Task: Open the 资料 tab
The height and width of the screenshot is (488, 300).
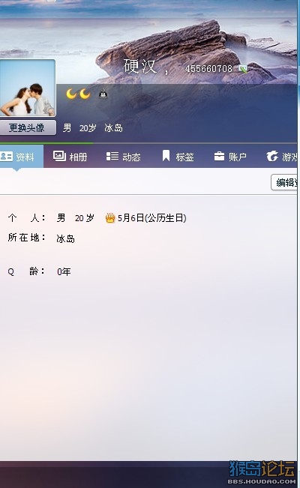Action: [x=21, y=157]
